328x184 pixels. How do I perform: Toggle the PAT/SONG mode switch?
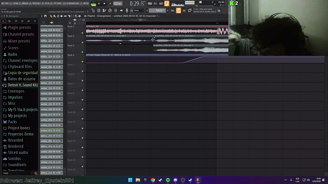93,4
